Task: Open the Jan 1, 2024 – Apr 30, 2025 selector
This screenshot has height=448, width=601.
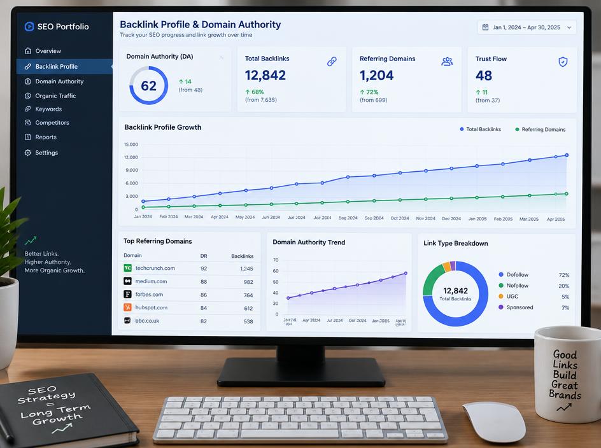Action: point(527,27)
